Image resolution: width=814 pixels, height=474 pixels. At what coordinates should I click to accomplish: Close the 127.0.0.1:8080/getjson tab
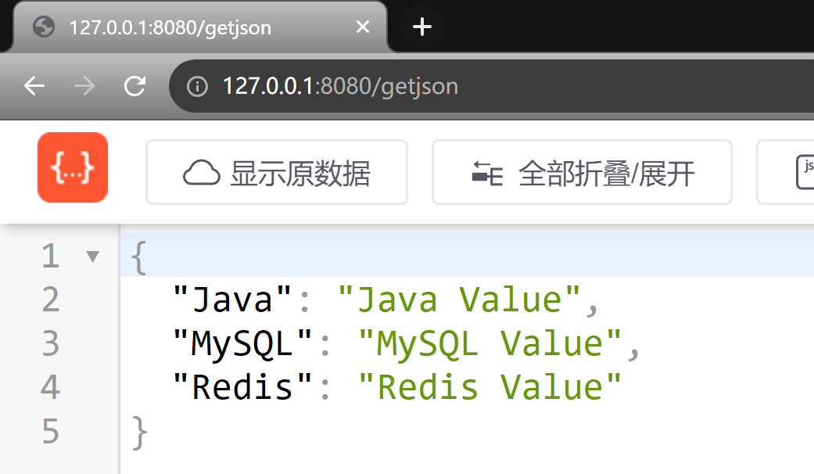point(363,27)
